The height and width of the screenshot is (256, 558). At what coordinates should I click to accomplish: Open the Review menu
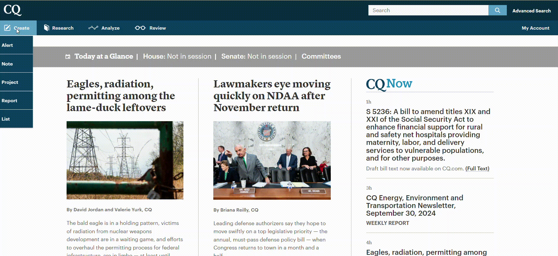(x=150, y=28)
